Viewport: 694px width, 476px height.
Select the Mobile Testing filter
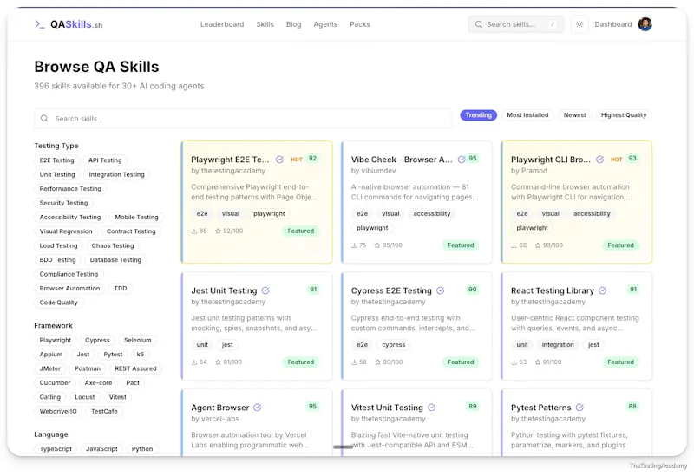point(136,217)
